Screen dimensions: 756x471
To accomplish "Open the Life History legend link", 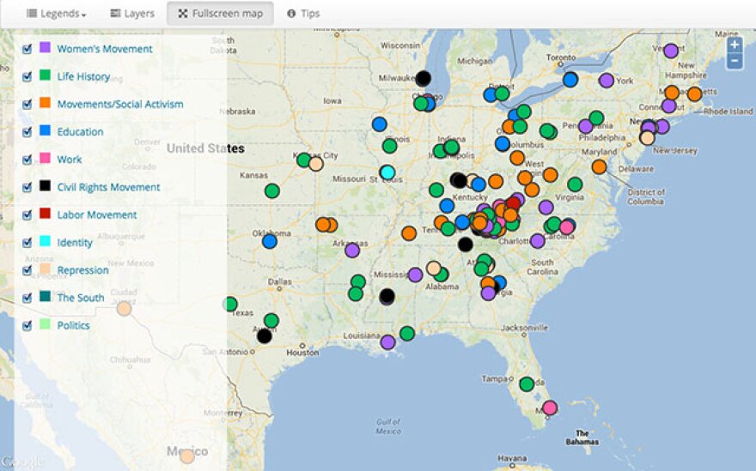I will click(x=83, y=76).
